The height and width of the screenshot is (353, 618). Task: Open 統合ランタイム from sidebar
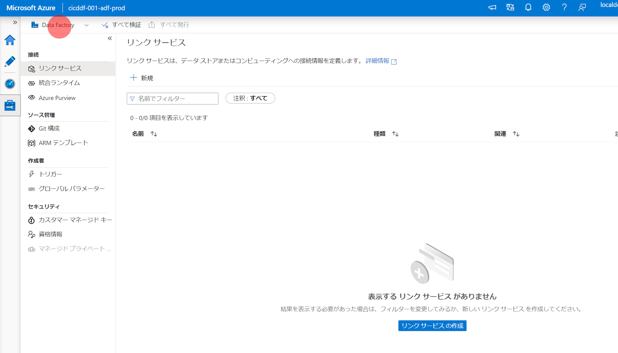(59, 83)
